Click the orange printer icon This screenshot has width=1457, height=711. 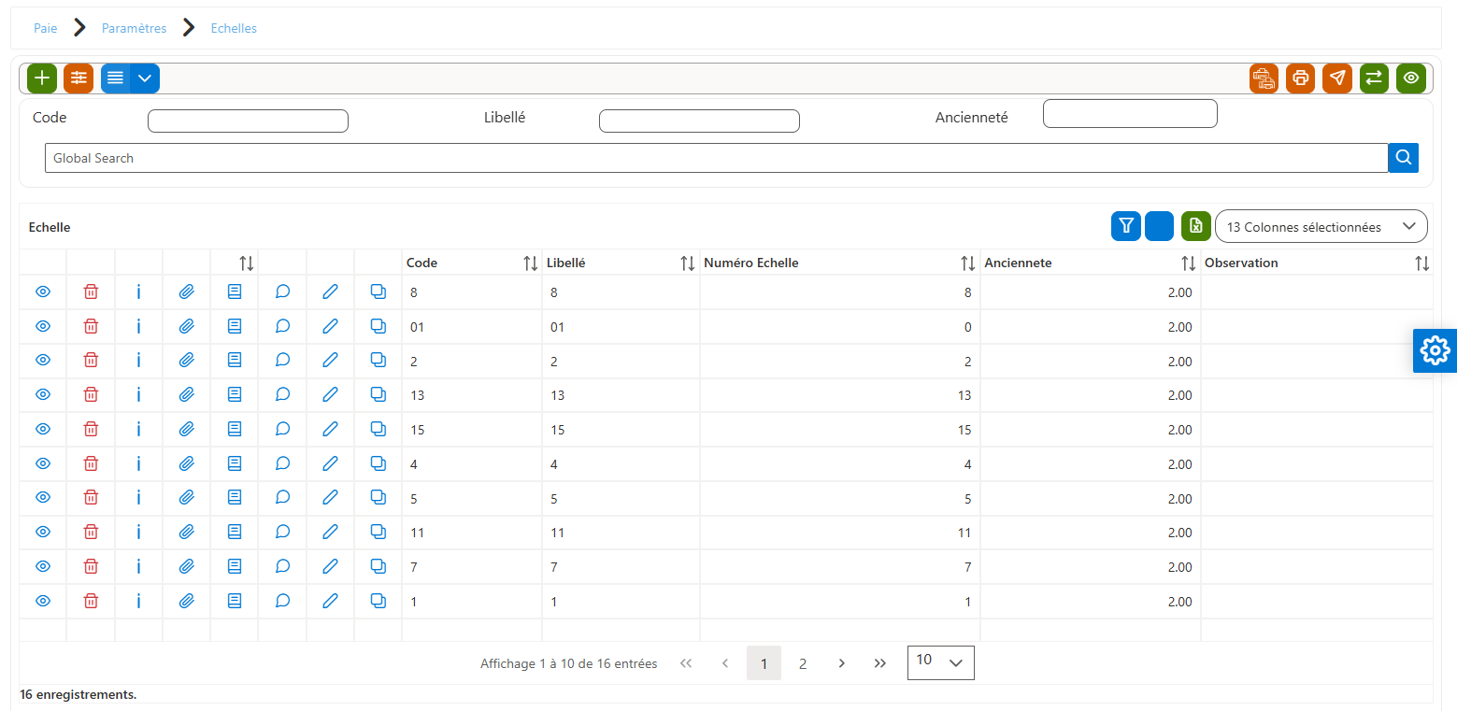1301,78
